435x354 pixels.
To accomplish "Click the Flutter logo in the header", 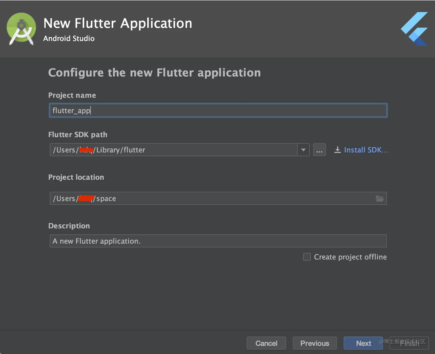I will [415, 29].
